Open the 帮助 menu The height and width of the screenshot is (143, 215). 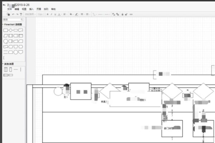[53, 9]
